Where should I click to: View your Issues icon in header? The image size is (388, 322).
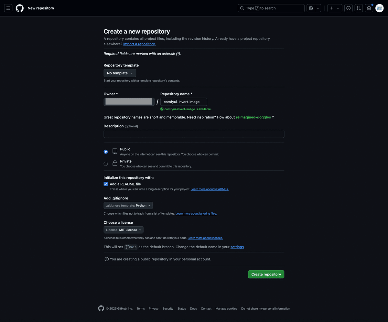pos(348,8)
